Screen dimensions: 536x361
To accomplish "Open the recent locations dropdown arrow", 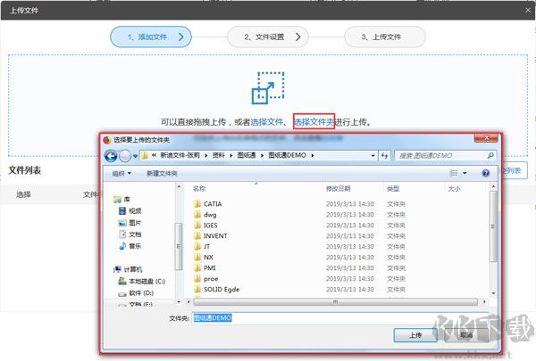I will click(136, 156).
